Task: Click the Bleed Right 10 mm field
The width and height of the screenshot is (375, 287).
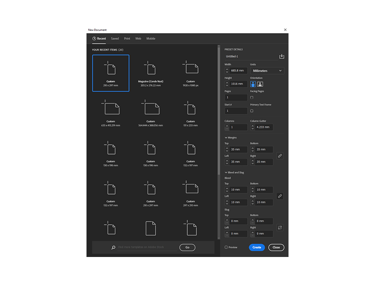Action: tap(264, 202)
